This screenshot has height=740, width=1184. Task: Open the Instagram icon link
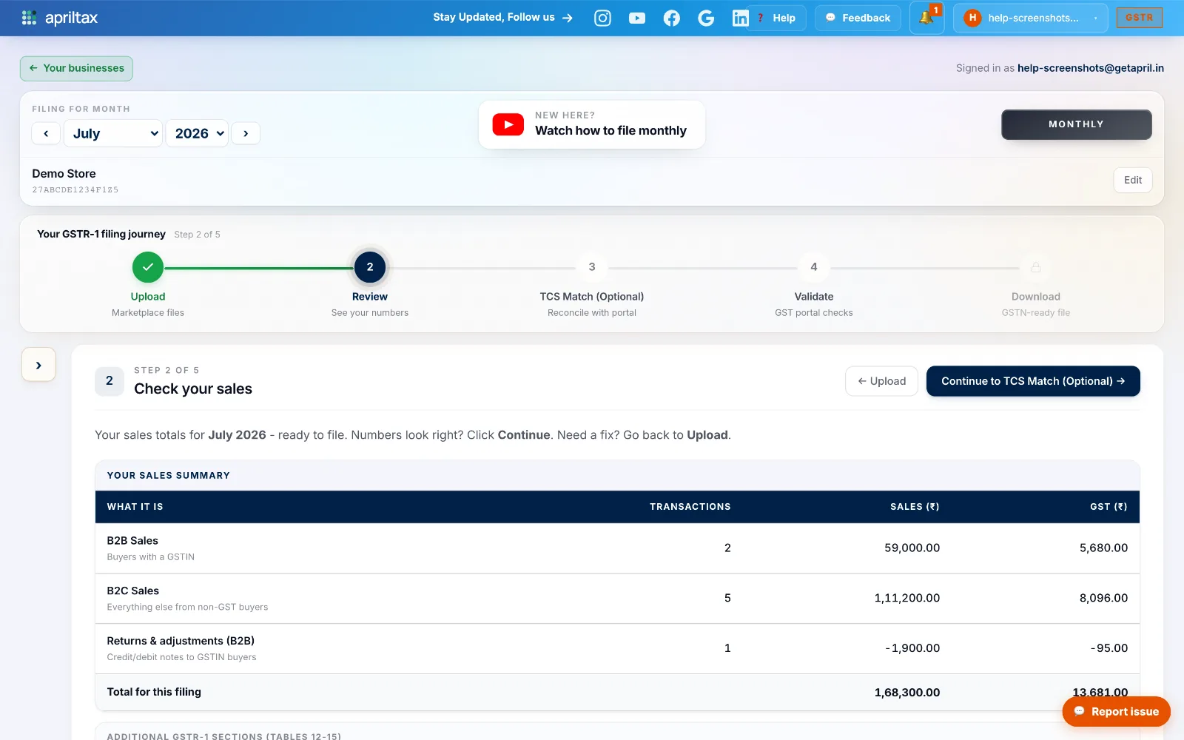pyautogui.click(x=602, y=18)
